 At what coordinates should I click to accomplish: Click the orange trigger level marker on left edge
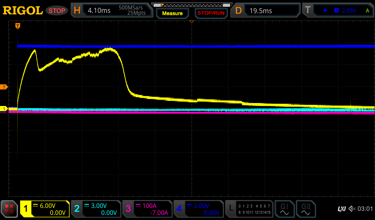(4, 87)
